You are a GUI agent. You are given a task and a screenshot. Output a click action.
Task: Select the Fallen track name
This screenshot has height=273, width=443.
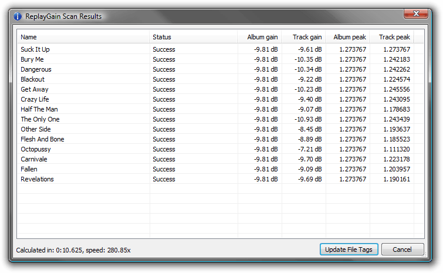click(29, 169)
